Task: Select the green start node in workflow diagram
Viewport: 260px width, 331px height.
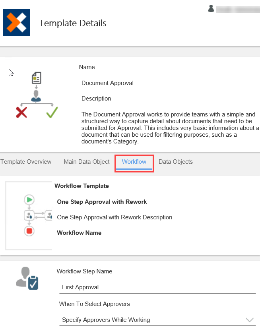Action: [x=29, y=200]
